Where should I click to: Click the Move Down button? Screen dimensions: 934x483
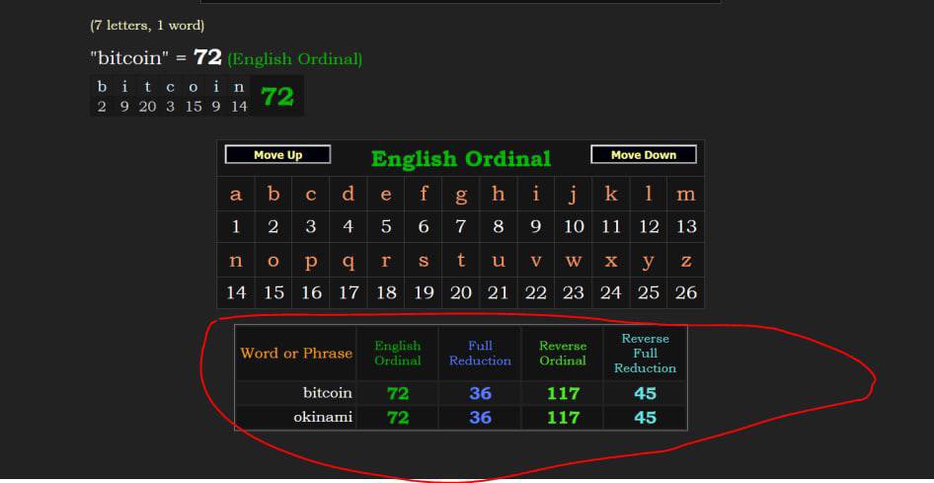[x=644, y=155]
